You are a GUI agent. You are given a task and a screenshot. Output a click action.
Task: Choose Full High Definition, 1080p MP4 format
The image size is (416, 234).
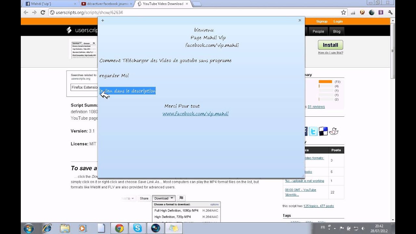pos(186,211)
